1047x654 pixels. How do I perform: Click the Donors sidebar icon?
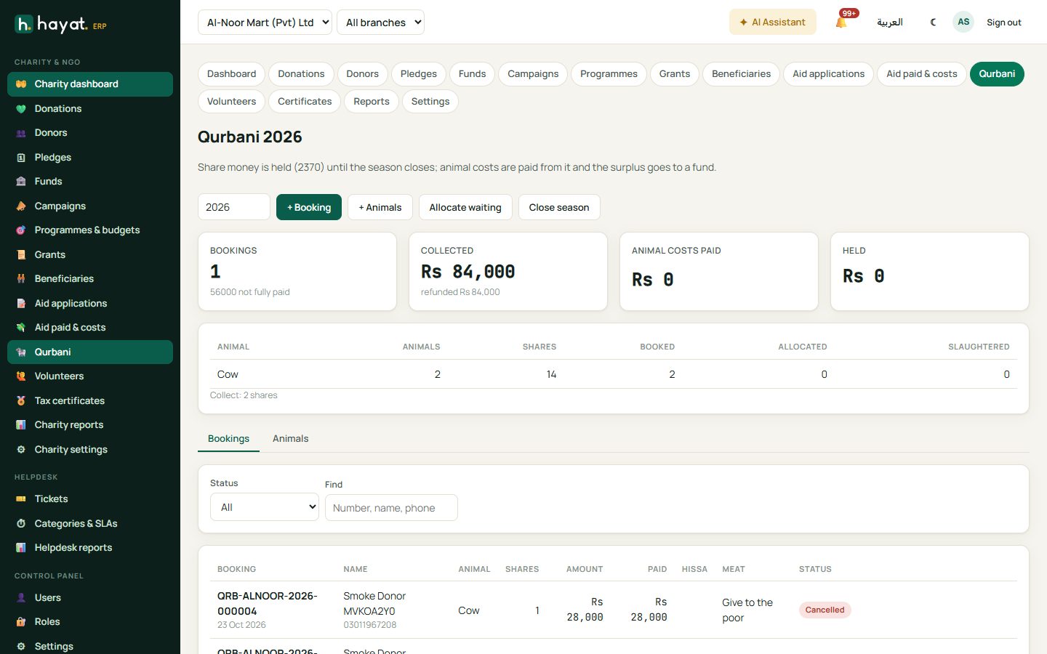click(21, 133)
